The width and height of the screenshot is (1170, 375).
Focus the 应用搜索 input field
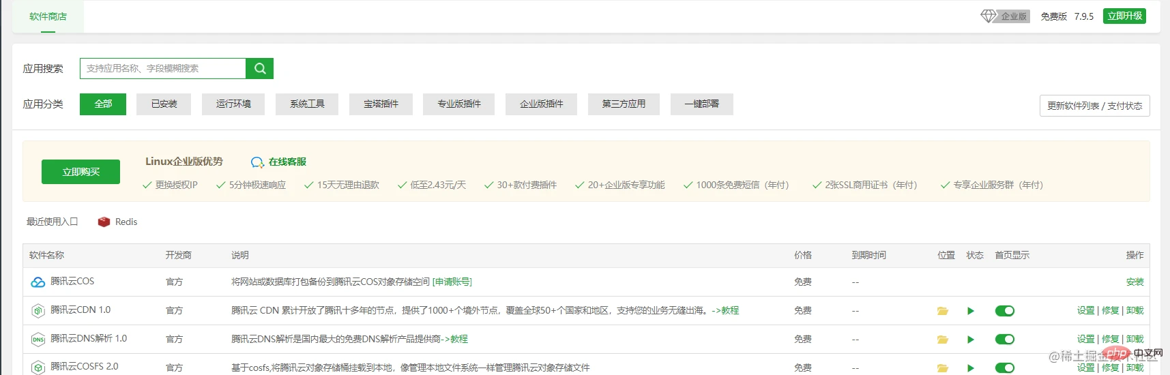click(162, 68)
